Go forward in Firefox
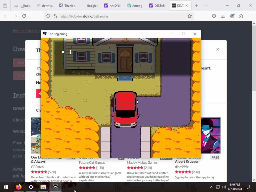Viewport: 256px width, 192px height. [15, 16]
